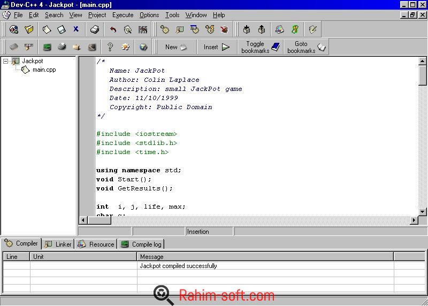Image resolution: width=428 pixels, height=306 pixels.
Task: Open the Options menu
Action: pyautogui.click(x=149, y=15)
